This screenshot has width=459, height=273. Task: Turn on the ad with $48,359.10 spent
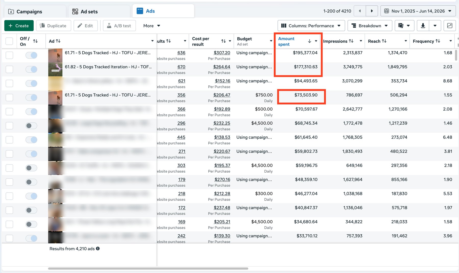point(31,182)
